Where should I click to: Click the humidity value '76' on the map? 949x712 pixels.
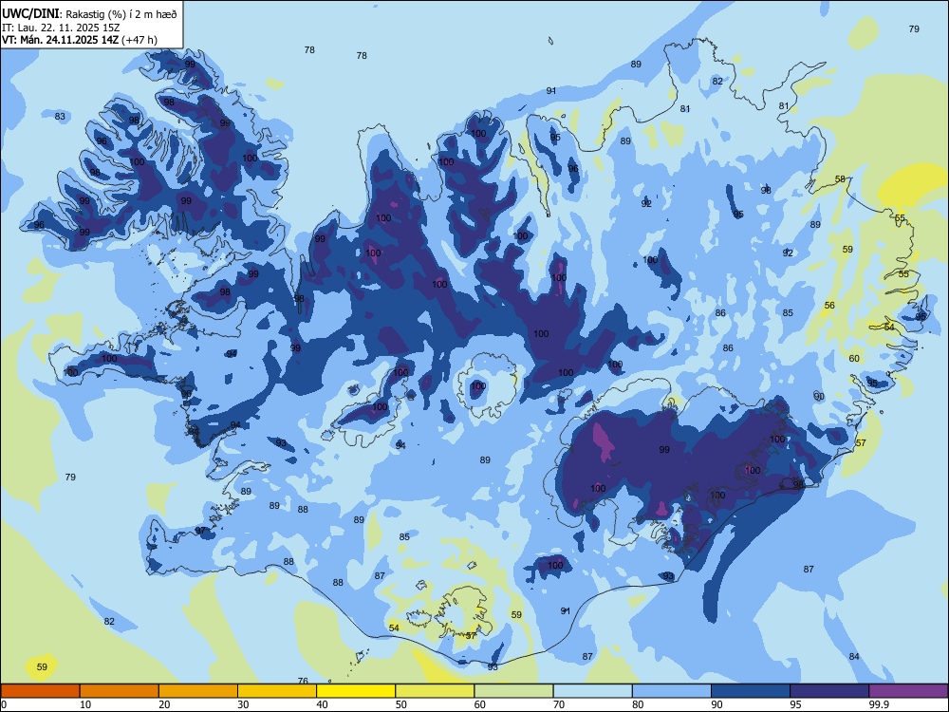304,681
